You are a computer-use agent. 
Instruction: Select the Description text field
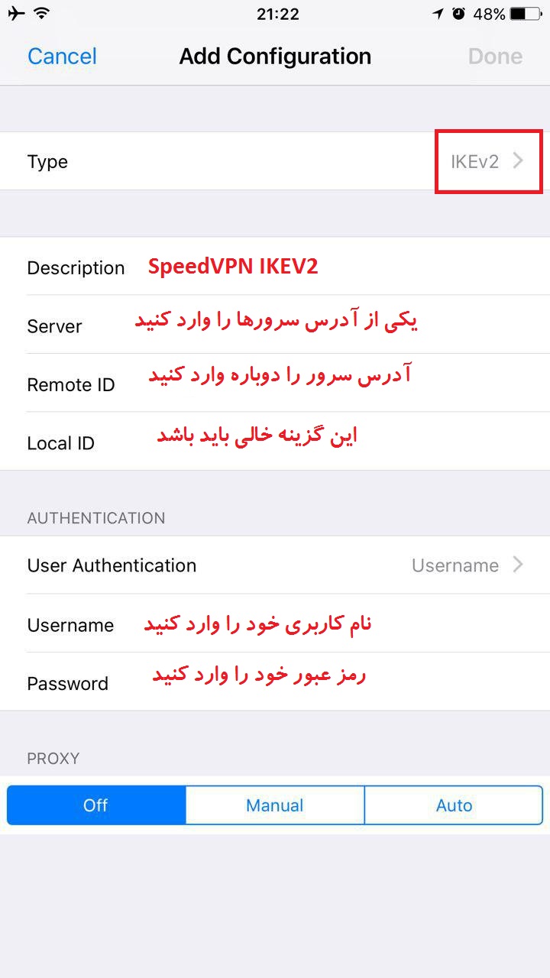pyautogui.click(x=275, y=266)
